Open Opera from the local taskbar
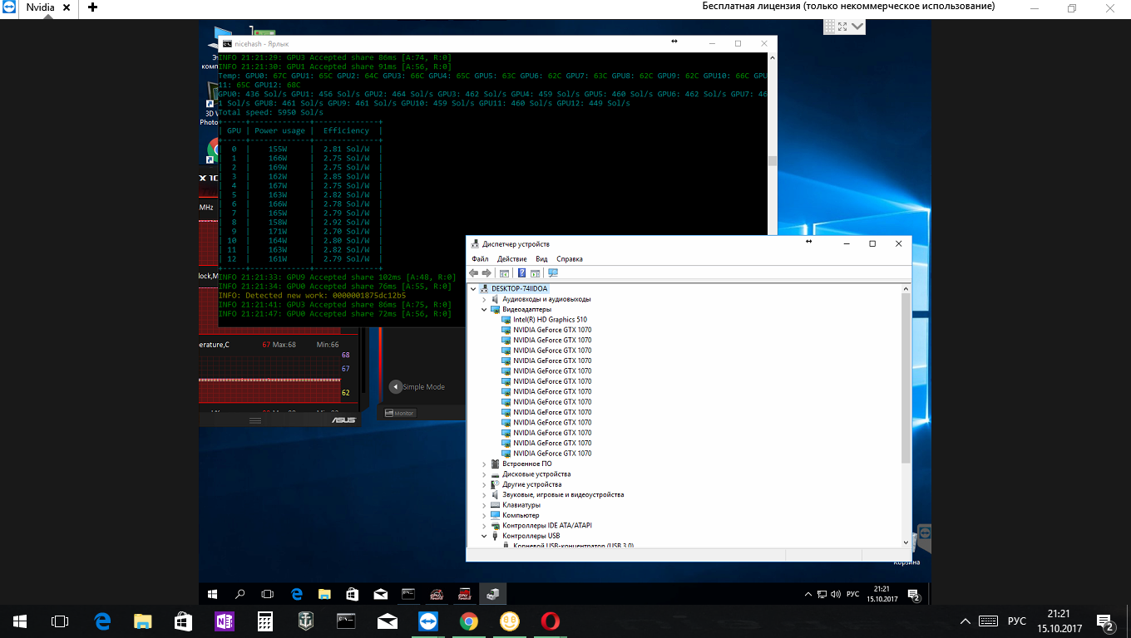 [550, 621]
